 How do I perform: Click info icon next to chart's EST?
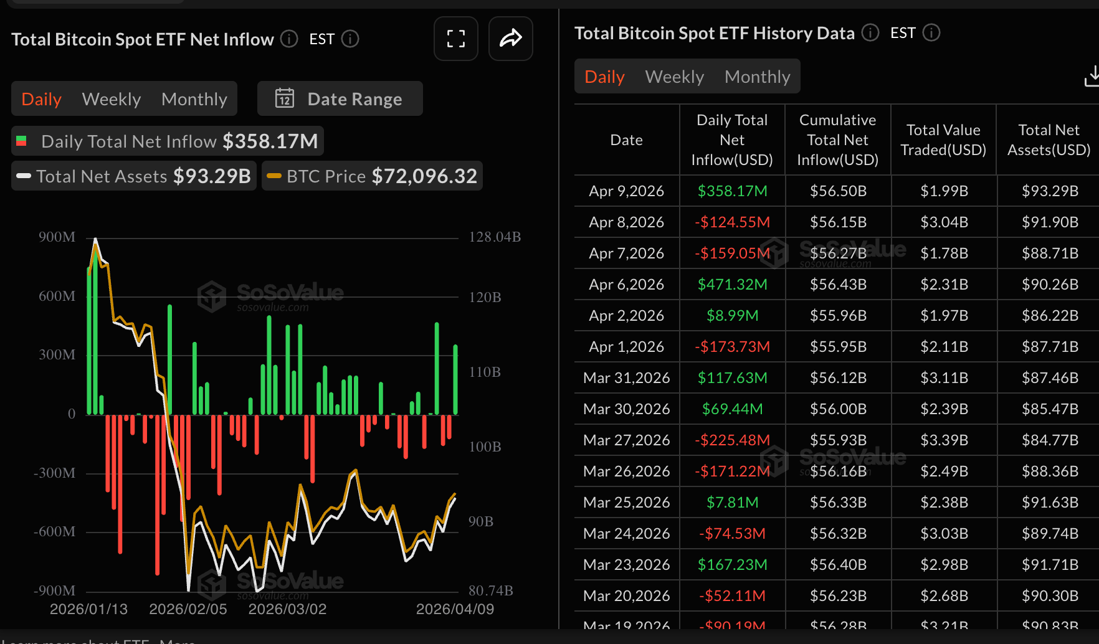(x=350, y=39)
